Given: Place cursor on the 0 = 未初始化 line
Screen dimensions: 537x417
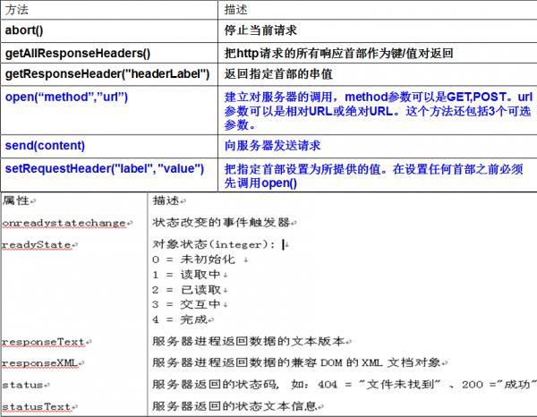Looking at the screenshot, I should click(197, 260).
